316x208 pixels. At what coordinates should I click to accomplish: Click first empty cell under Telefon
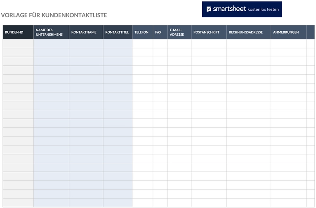click(143, 44)
